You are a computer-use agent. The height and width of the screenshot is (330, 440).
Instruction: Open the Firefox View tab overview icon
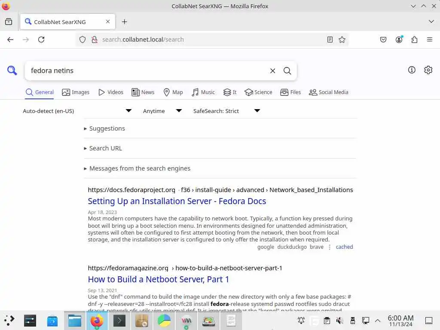(x=9, y=21)
